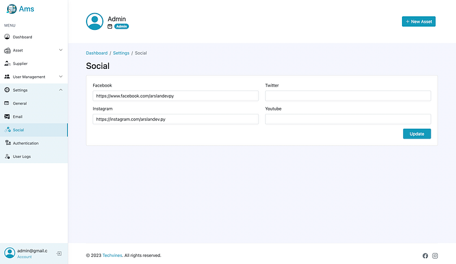Follow the Dashboard breadcrumb link
The width and height of the screenshot is (456, 264).
96,53
